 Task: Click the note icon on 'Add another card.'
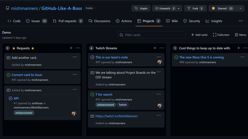pyautogui.click(x=8, y=58)
